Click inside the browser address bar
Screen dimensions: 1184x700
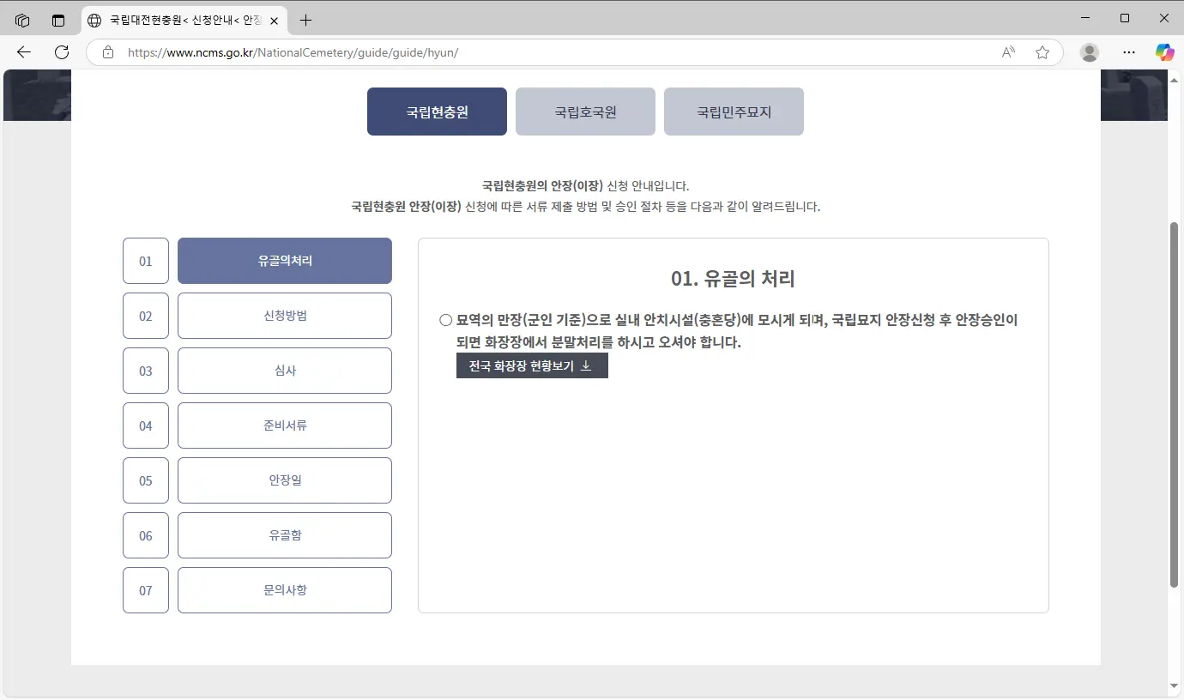pyautogui.click(x=549, y=52)
